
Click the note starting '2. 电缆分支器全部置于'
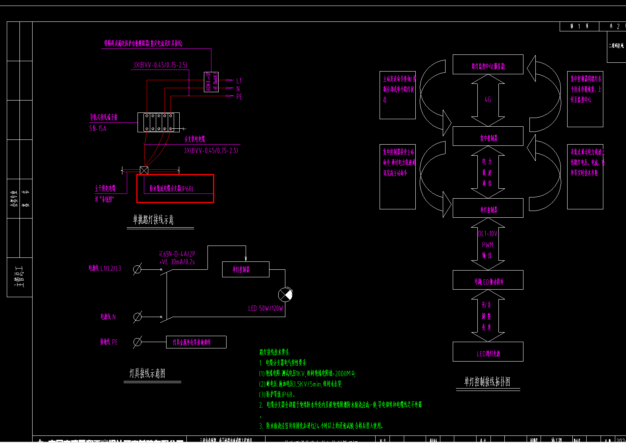[x=341, y=405]
